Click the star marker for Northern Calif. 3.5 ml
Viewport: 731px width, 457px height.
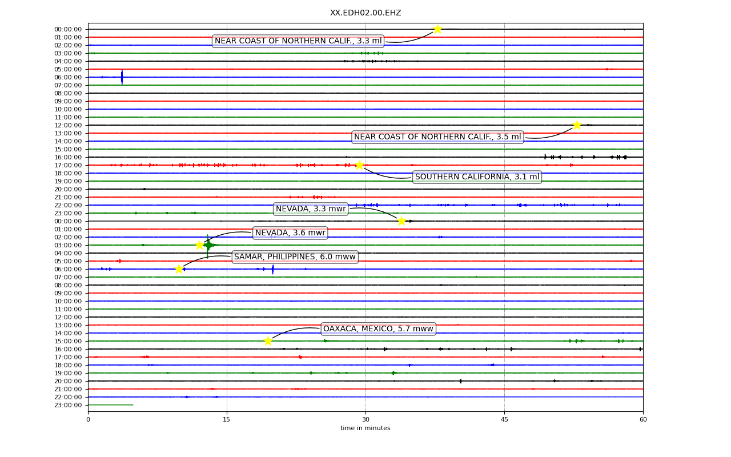pos(577,125)
